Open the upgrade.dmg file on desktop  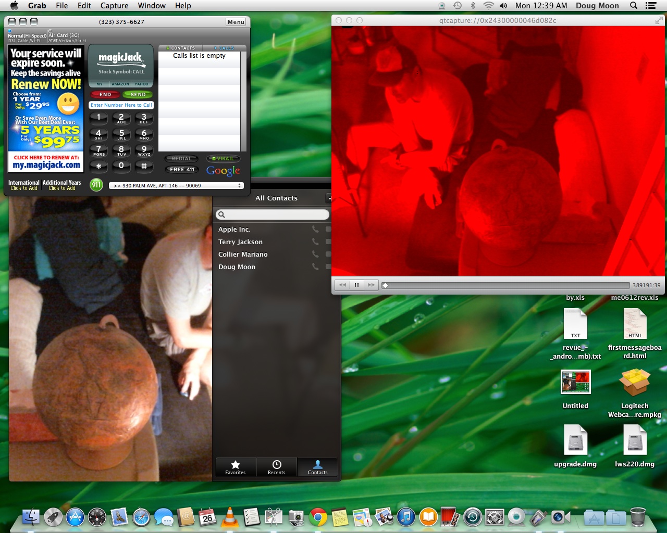coord(575,440)
